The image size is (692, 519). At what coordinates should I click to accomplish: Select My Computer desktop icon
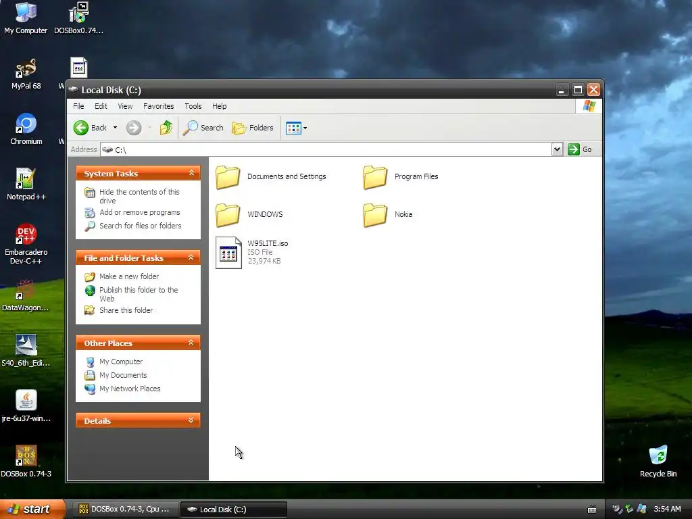pos(26,18)
